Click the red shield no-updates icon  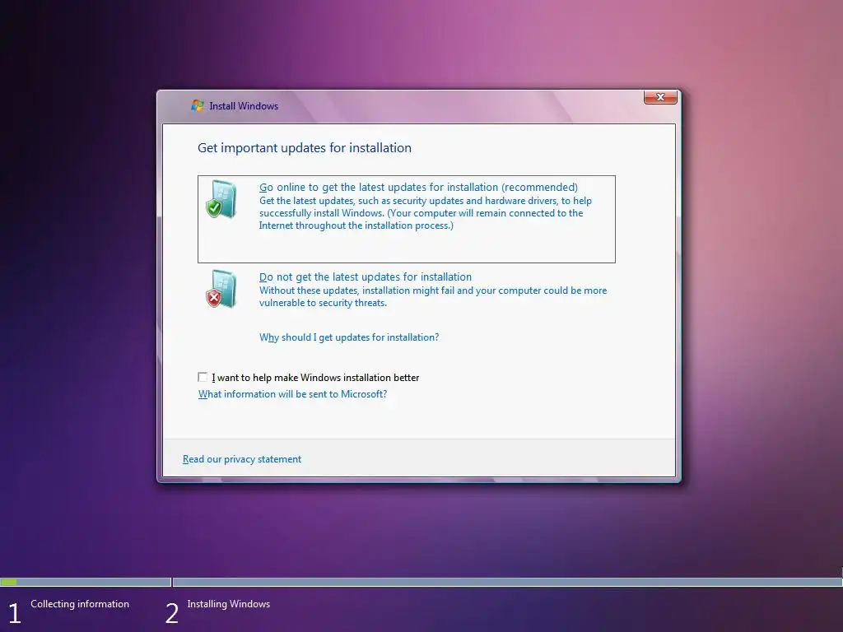[221, 289]
